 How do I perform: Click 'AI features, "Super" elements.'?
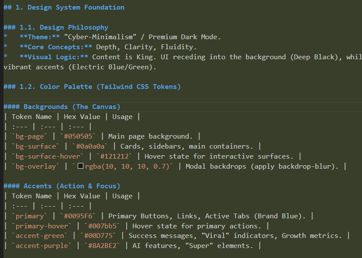pos(193,246)
